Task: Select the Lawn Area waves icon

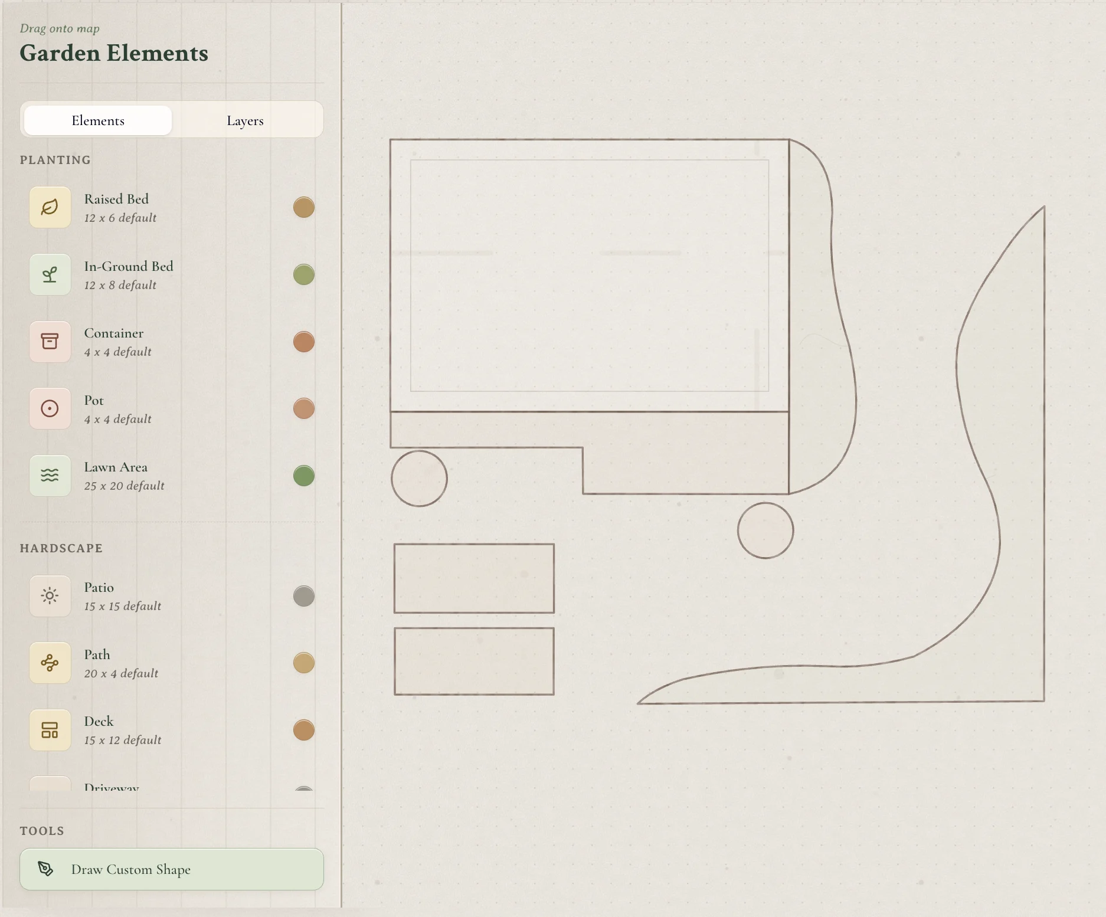Action: point(50,475)
